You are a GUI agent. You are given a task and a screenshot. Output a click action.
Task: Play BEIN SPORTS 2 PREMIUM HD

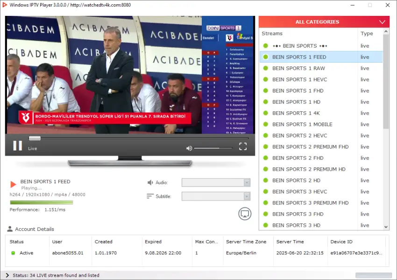click(321, 169)
